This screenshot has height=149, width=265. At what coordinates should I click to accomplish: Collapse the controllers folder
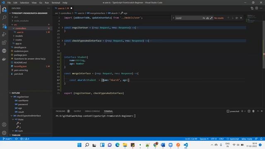click(14, 29)
